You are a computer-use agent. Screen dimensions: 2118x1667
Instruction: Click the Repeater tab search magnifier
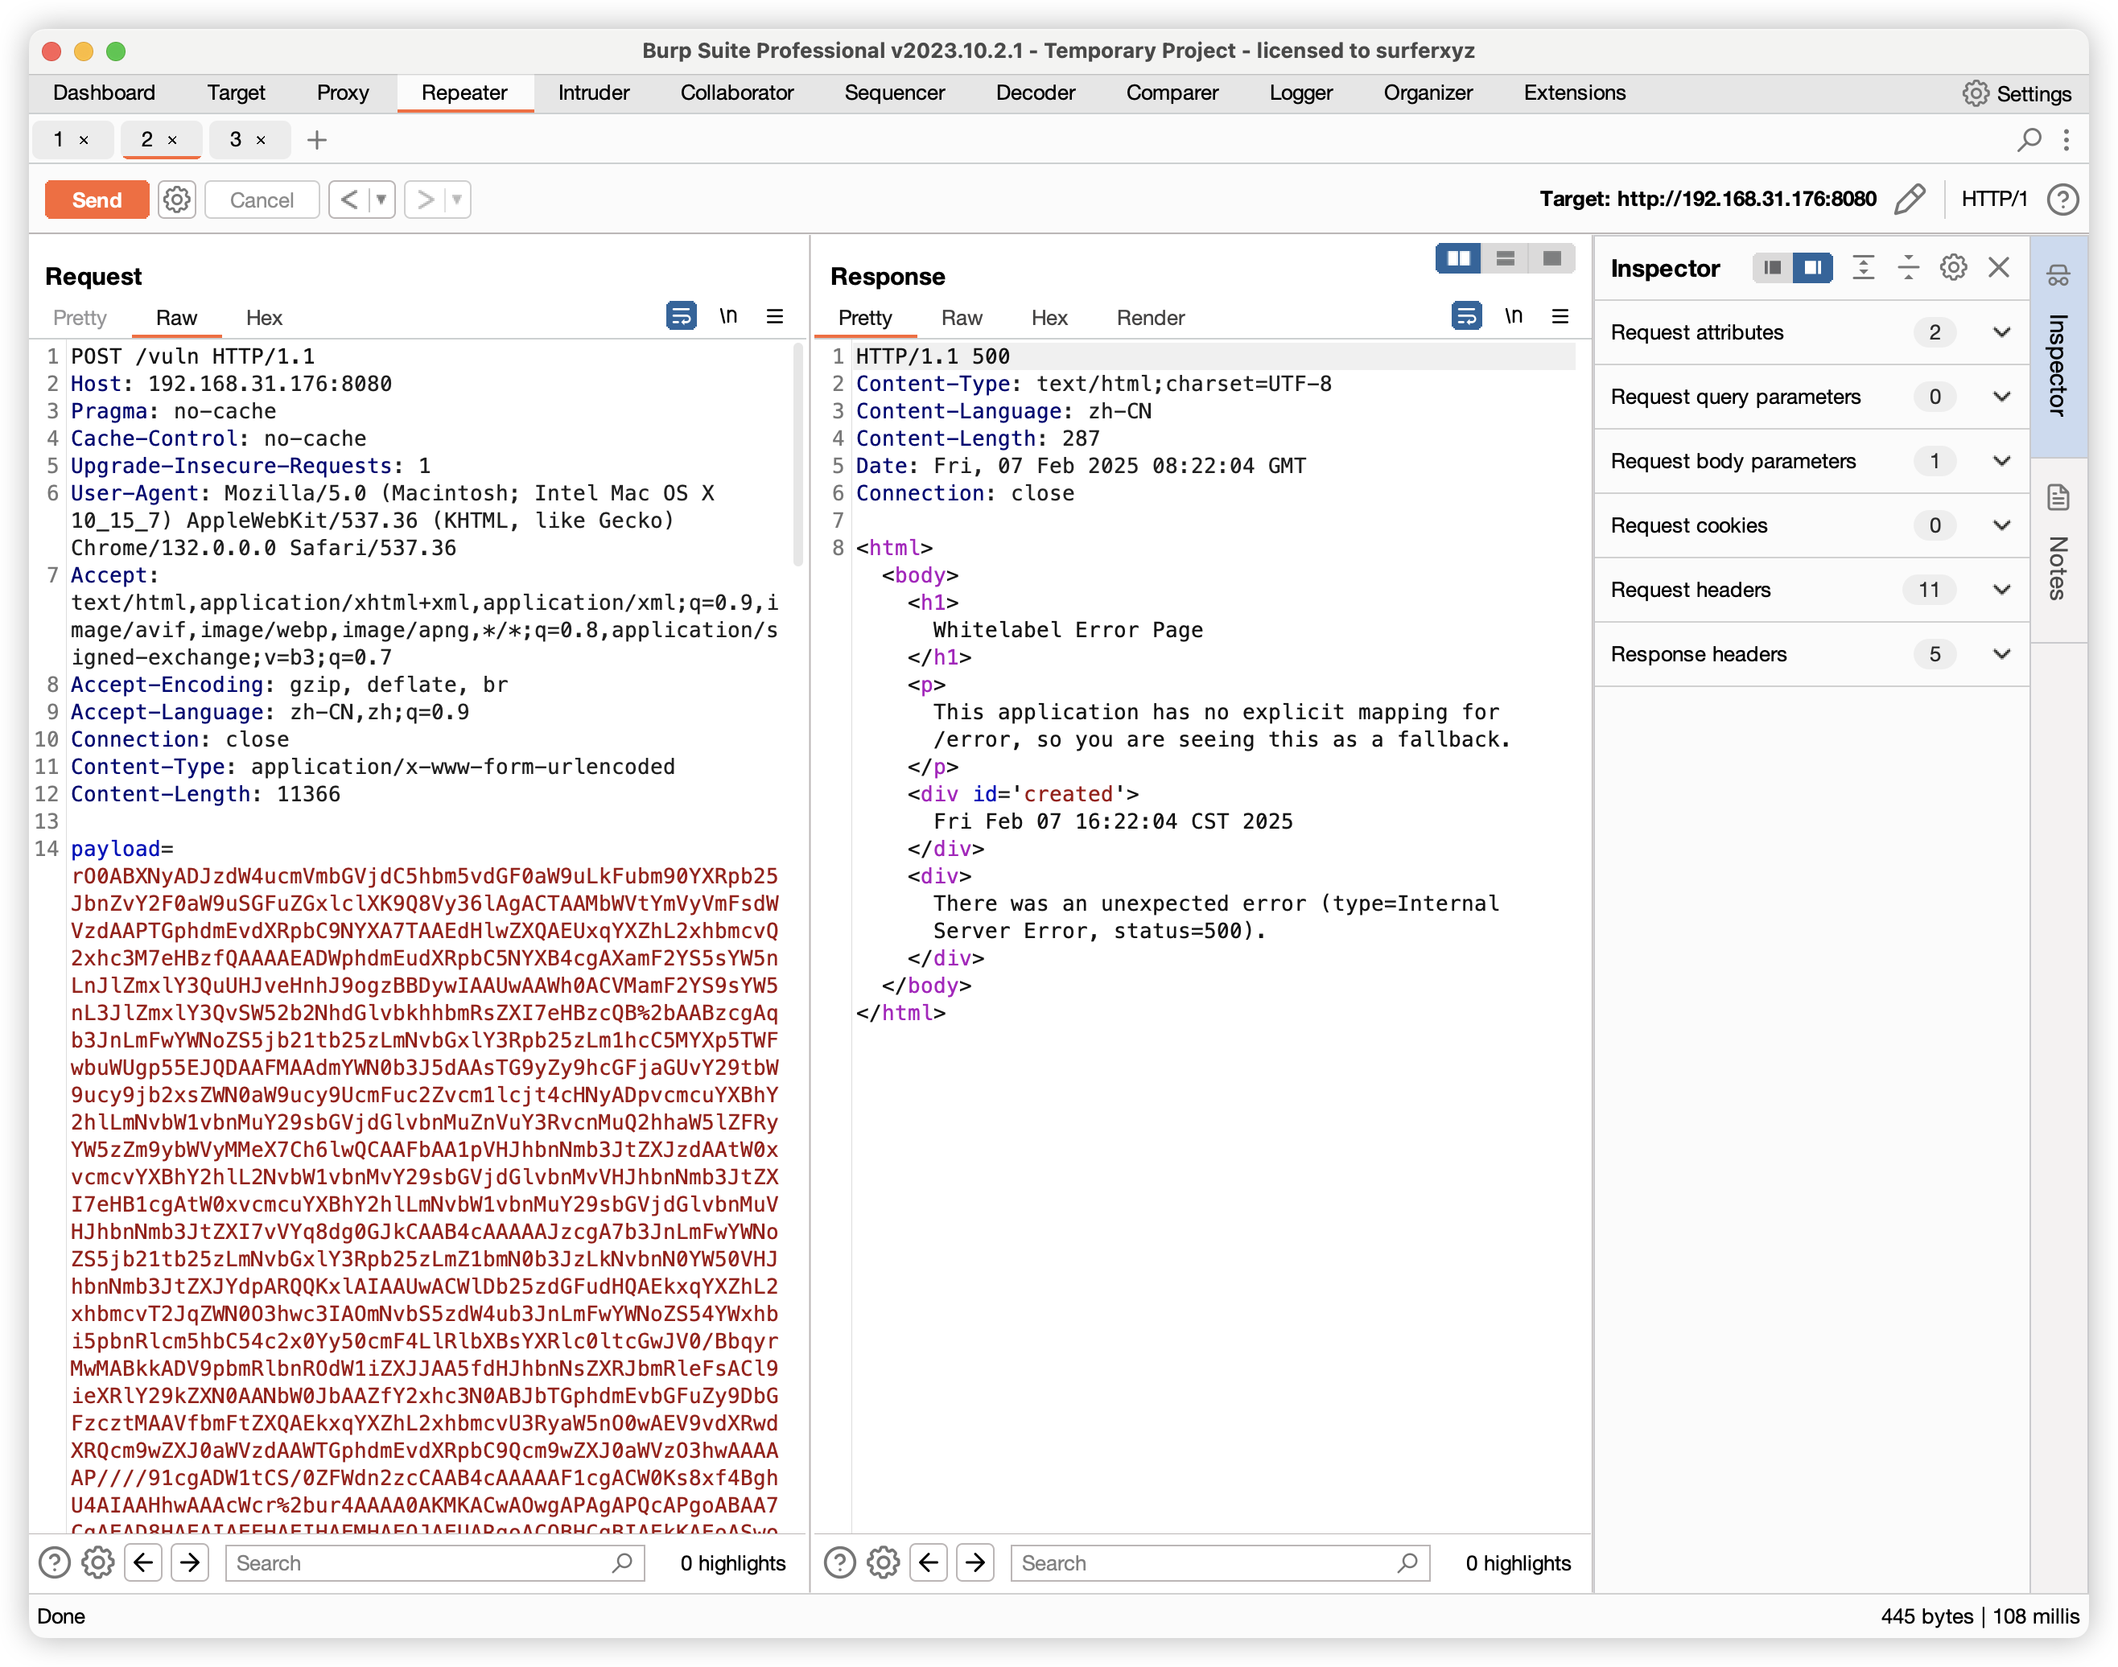click(x=2029, y=139)
